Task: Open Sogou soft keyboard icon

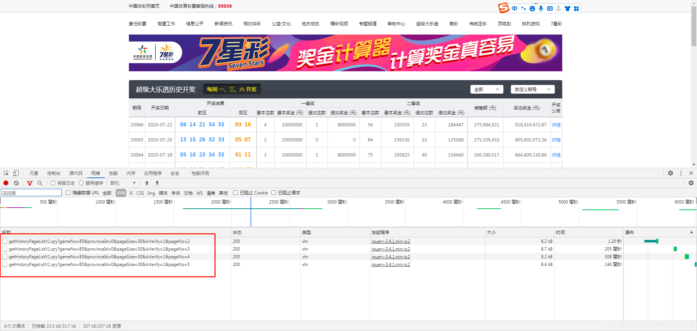Action: [x=550, y=8]
